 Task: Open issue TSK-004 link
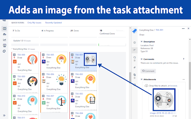(x=79, y=113)
